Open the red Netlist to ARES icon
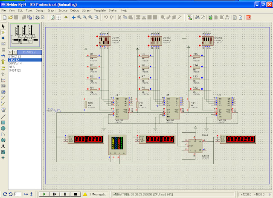Image resolution: width=273 pixels, height=198 pixels. tap(248, 17)
